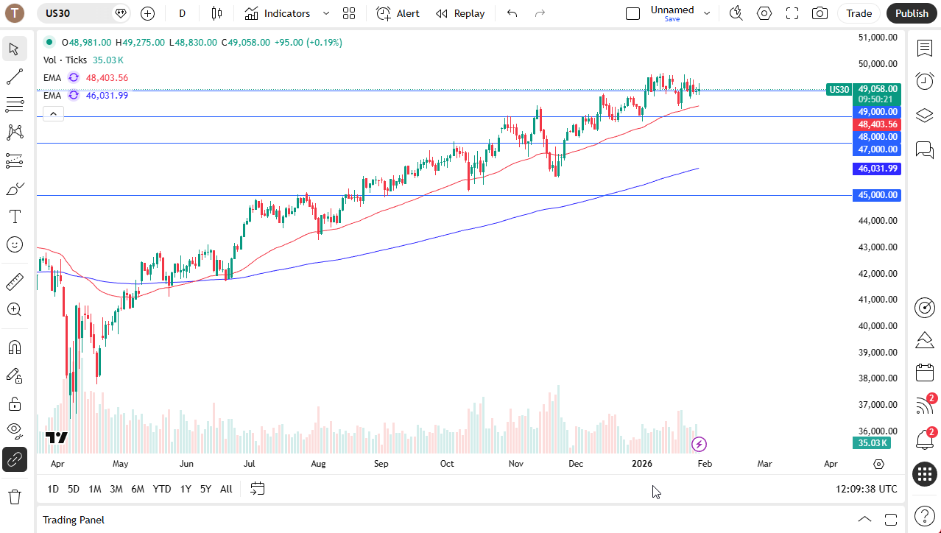This screenshot has width=941, height=533.
Task: Toggle stay in drawing mode
Action: (14, 375)
